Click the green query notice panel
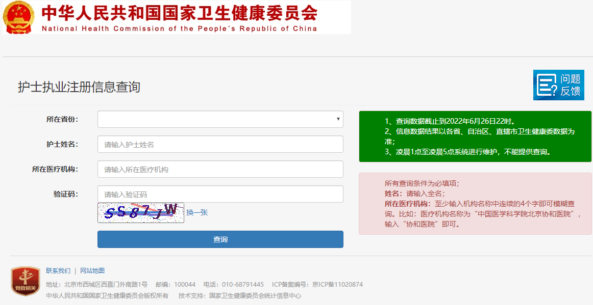Image resolution: width=593 pixels, height=305 pixels. pyautogui.click(x=475, y=136)
